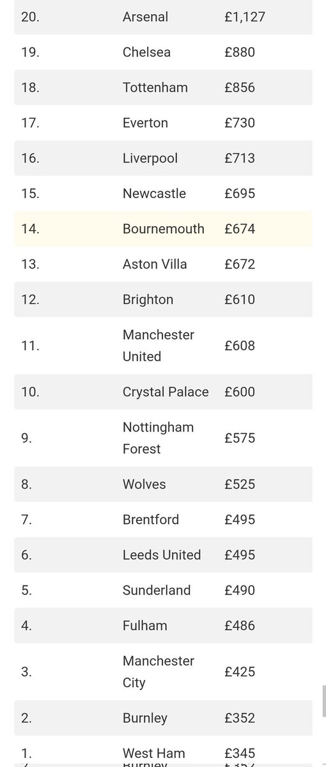
Task: Click Liverpool price £713
Action: pos(240,158)
